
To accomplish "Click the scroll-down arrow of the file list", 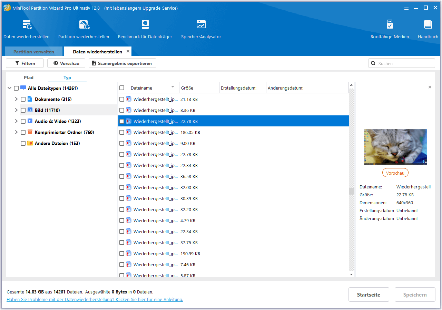I will [x=352, y=275].
